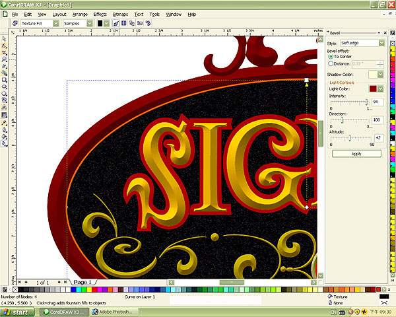Viewport: 396px width, 317px height.
Task: Click the CorelDRAW X3 taskbar button
Action: (x=65, y=312)
